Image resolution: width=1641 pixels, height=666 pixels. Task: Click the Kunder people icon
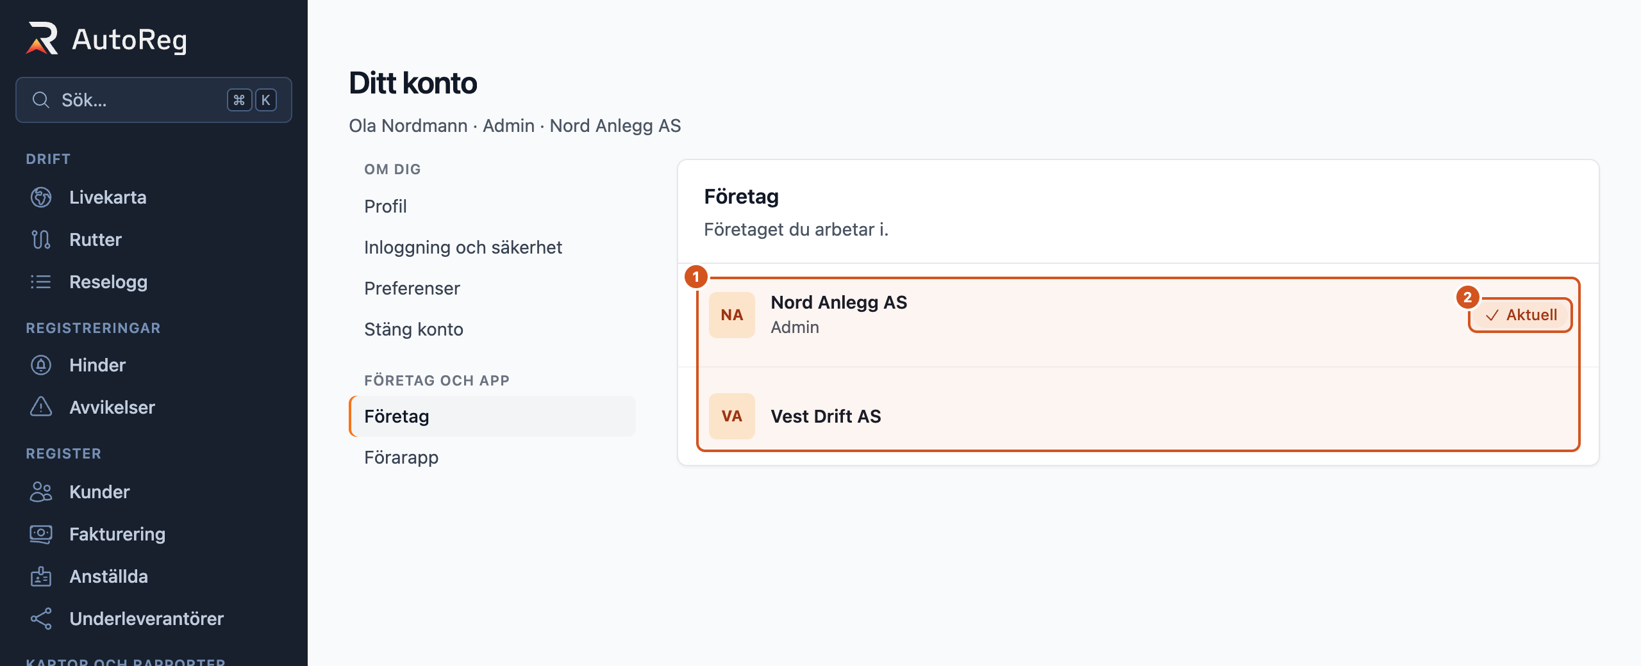pyautogui.click(x=41, y=492)
